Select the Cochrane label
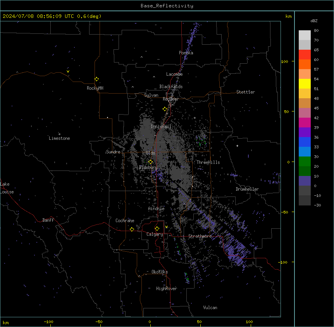This screenshot has height=327, width=334. click(125, 221)
